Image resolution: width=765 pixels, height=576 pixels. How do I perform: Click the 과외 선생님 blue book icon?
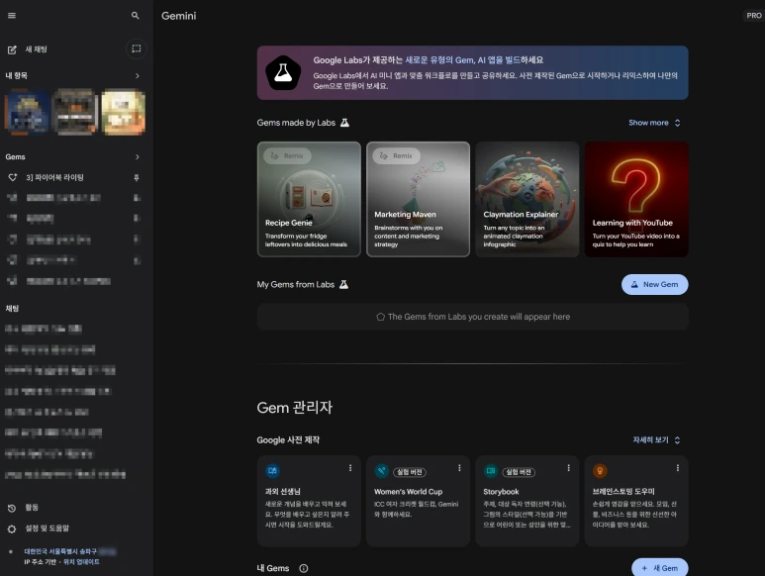[x=273, y=471]
